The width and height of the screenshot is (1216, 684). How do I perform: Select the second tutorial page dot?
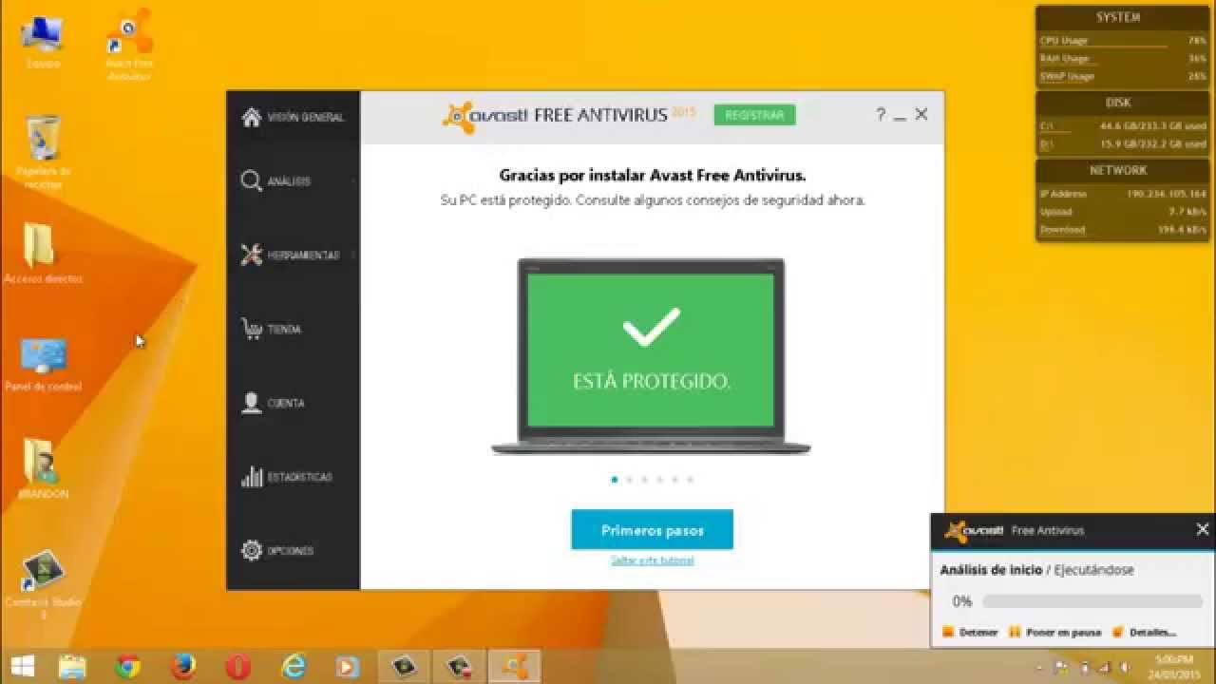[630, 480]
